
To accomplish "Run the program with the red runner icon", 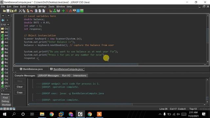I will tap(67, 11).
